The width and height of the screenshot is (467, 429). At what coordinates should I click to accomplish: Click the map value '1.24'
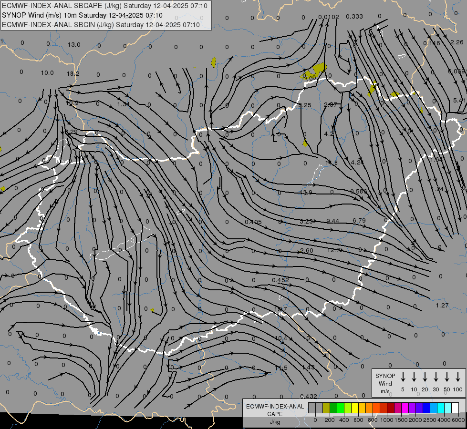click(437, 189)
